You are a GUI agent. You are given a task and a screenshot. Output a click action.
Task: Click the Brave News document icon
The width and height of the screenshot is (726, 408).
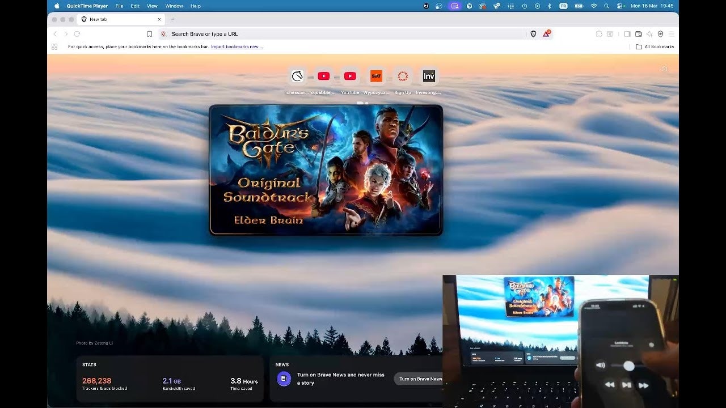pyautogui.click(x=284, y=379)
